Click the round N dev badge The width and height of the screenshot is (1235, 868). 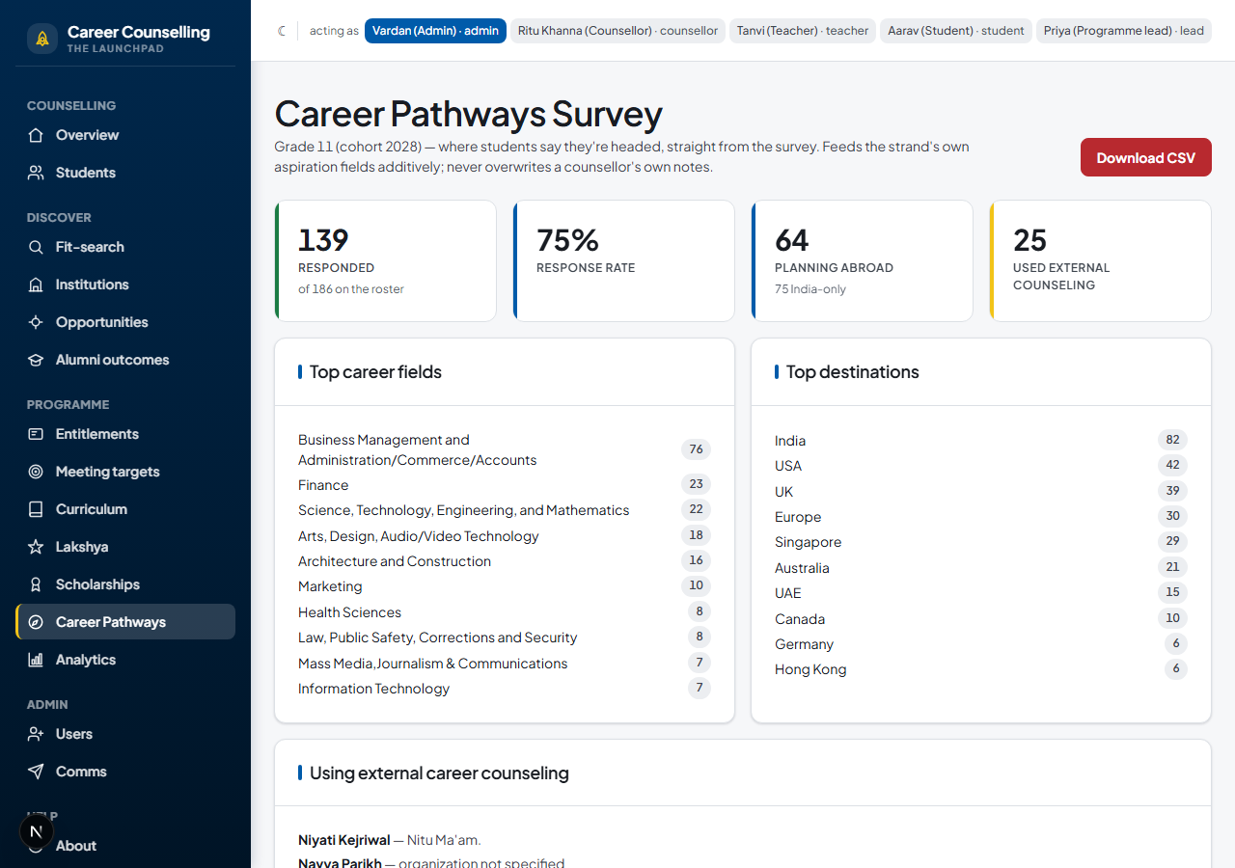[37, 831]
